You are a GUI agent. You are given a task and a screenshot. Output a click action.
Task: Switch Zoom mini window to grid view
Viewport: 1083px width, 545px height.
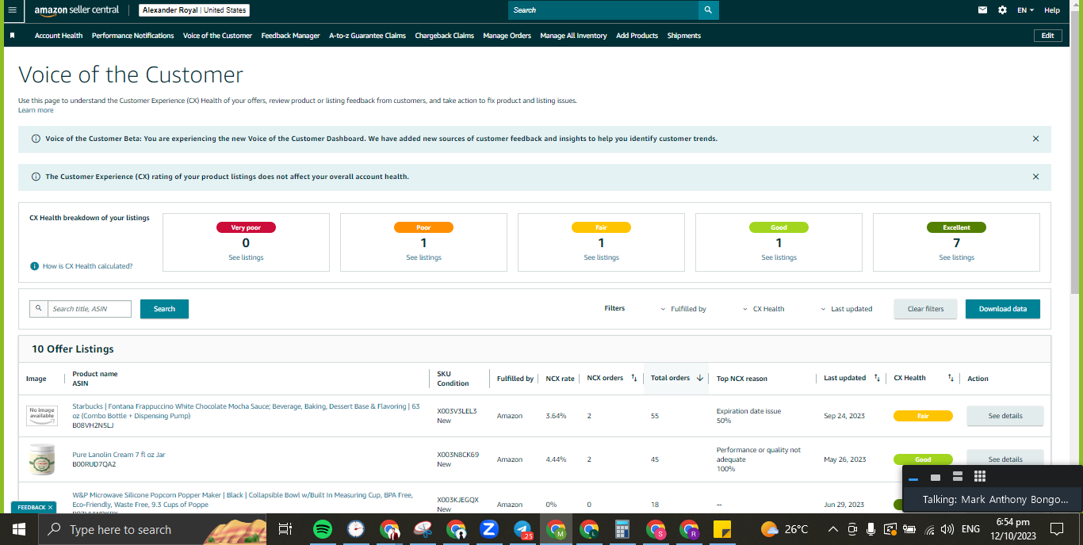pyautogui.click(x=979, y=476)
